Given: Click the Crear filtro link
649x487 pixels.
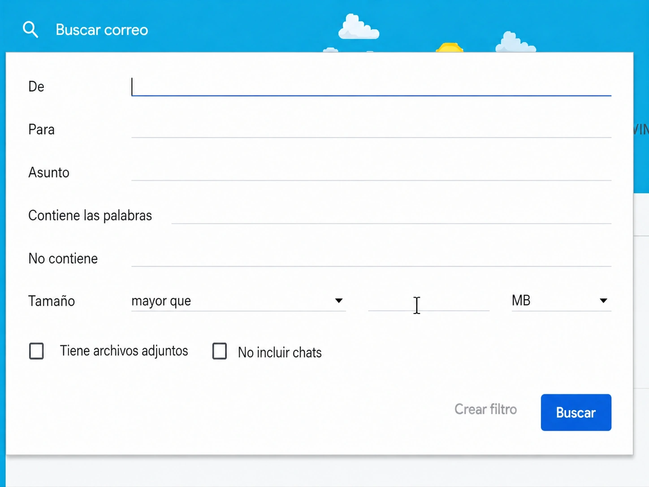Looking at the screenshot, I should pyautogui.click(x=485, y=409).
